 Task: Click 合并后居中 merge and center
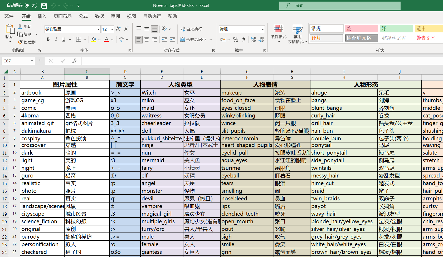[x=193, y=39]
